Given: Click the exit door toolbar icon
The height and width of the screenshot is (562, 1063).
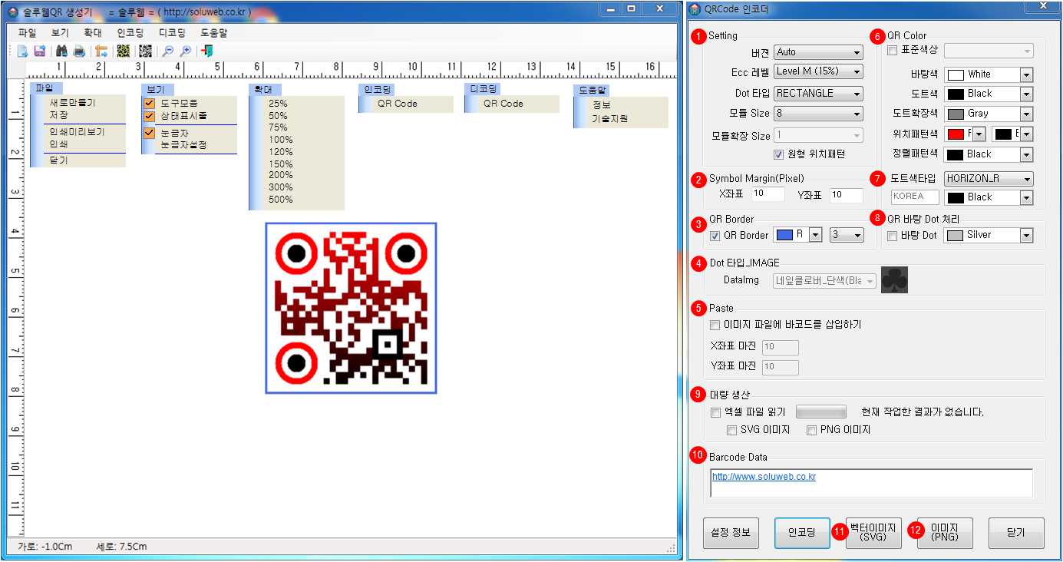Looking at the screenshot, I should 207,51.
